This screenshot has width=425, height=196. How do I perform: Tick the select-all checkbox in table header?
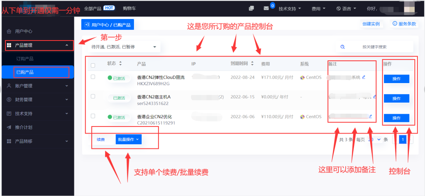[93, 65]
